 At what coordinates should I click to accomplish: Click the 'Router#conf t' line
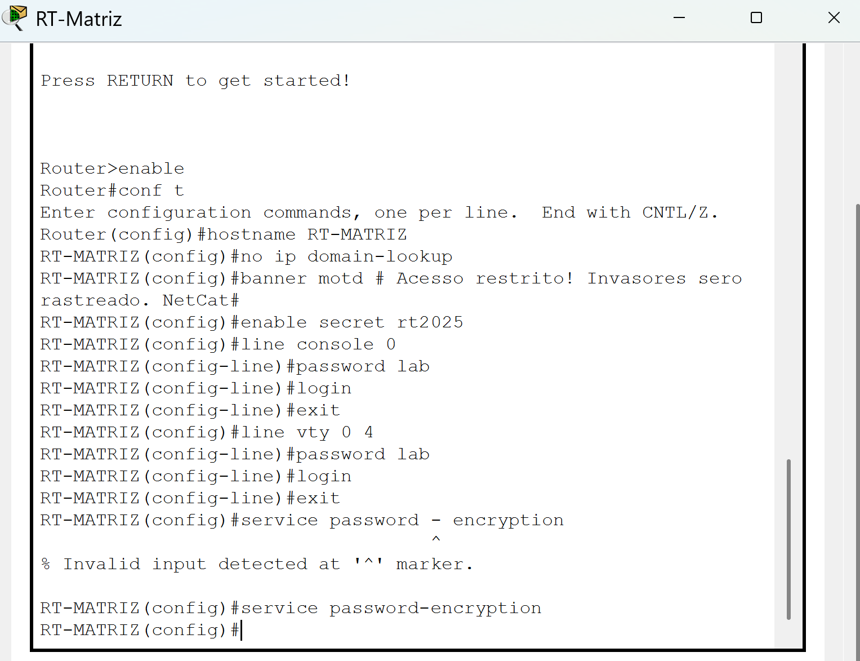click(112, 190)
